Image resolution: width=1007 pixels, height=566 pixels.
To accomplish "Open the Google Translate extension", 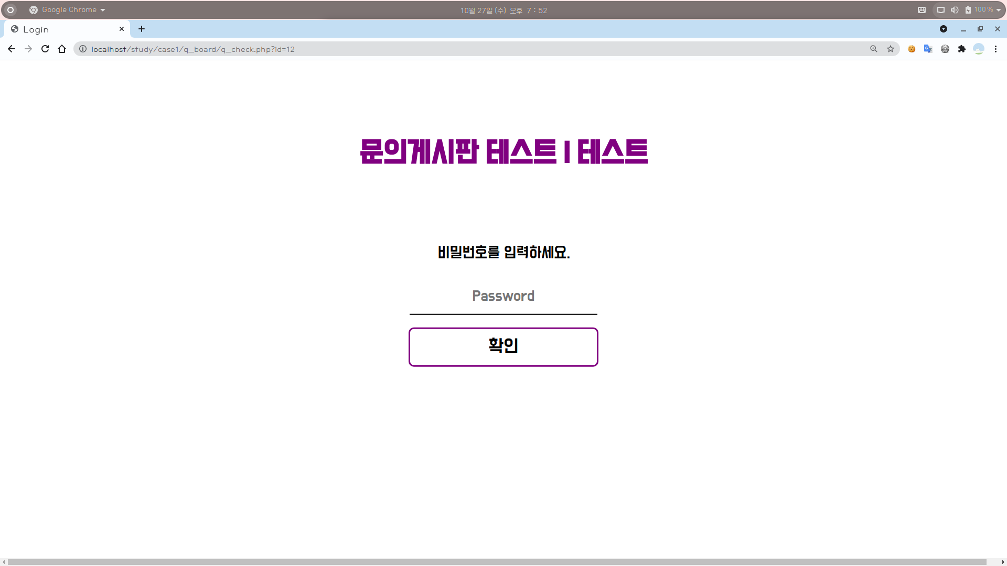I will tap(928, 49).
